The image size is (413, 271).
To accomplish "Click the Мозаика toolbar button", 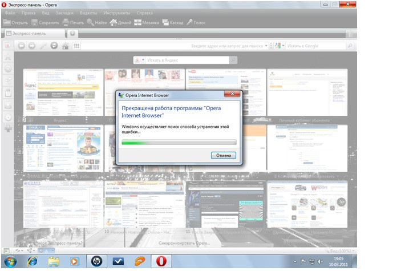I will click(x=147, y=22).
